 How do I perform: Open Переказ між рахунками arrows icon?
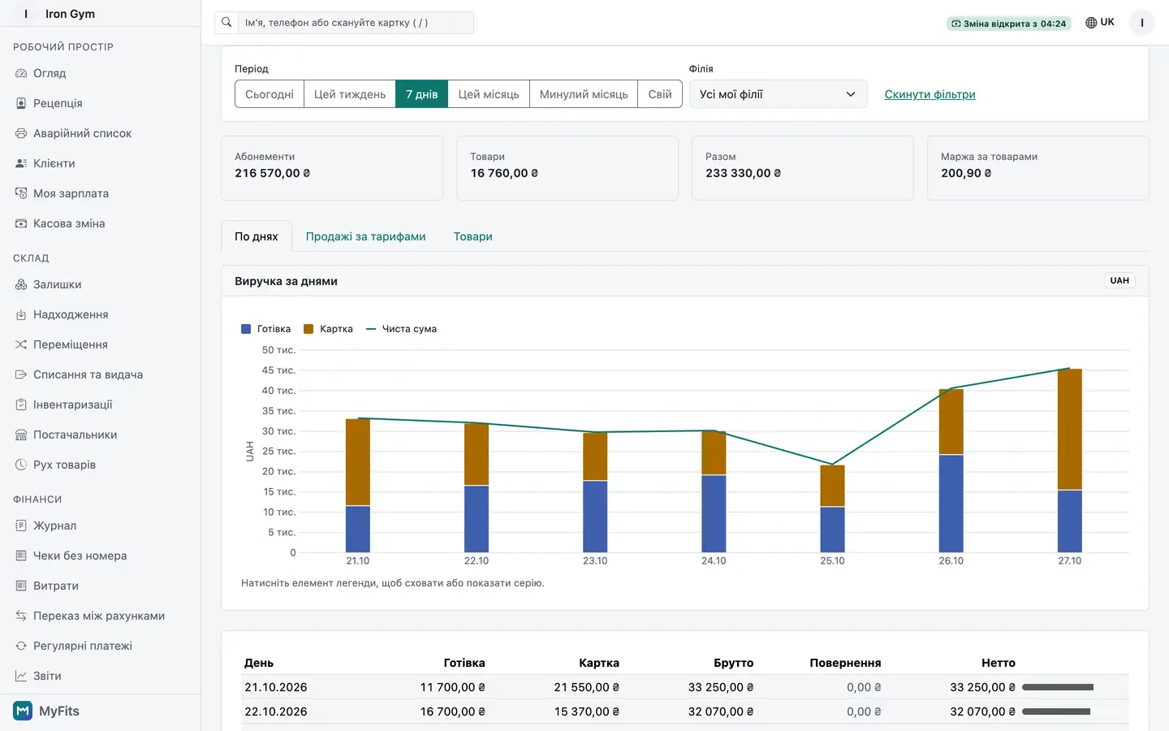[x=21, y=616]
